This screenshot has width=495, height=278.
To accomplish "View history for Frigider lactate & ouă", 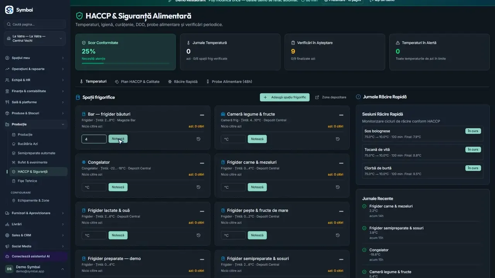I will pyautogui.click(x=198, y=235).
